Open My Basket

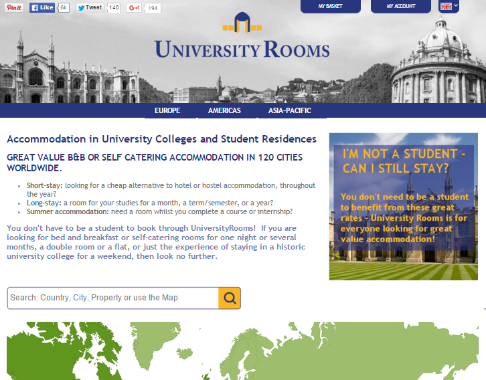click(331, 7)
